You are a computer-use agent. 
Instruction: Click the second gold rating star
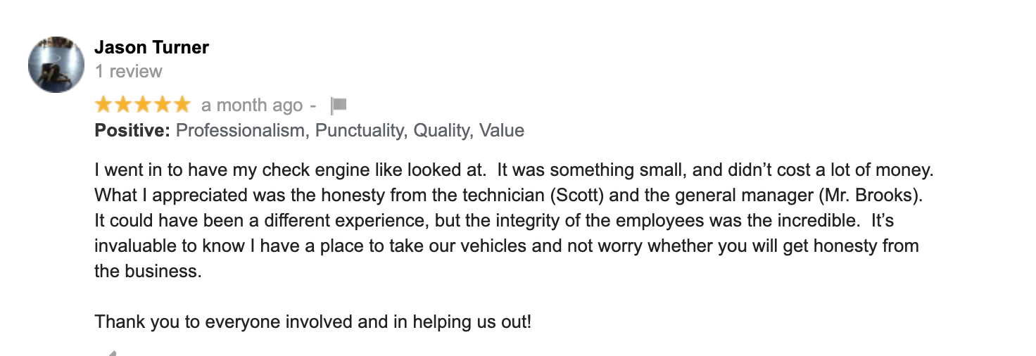pos(123,105)
